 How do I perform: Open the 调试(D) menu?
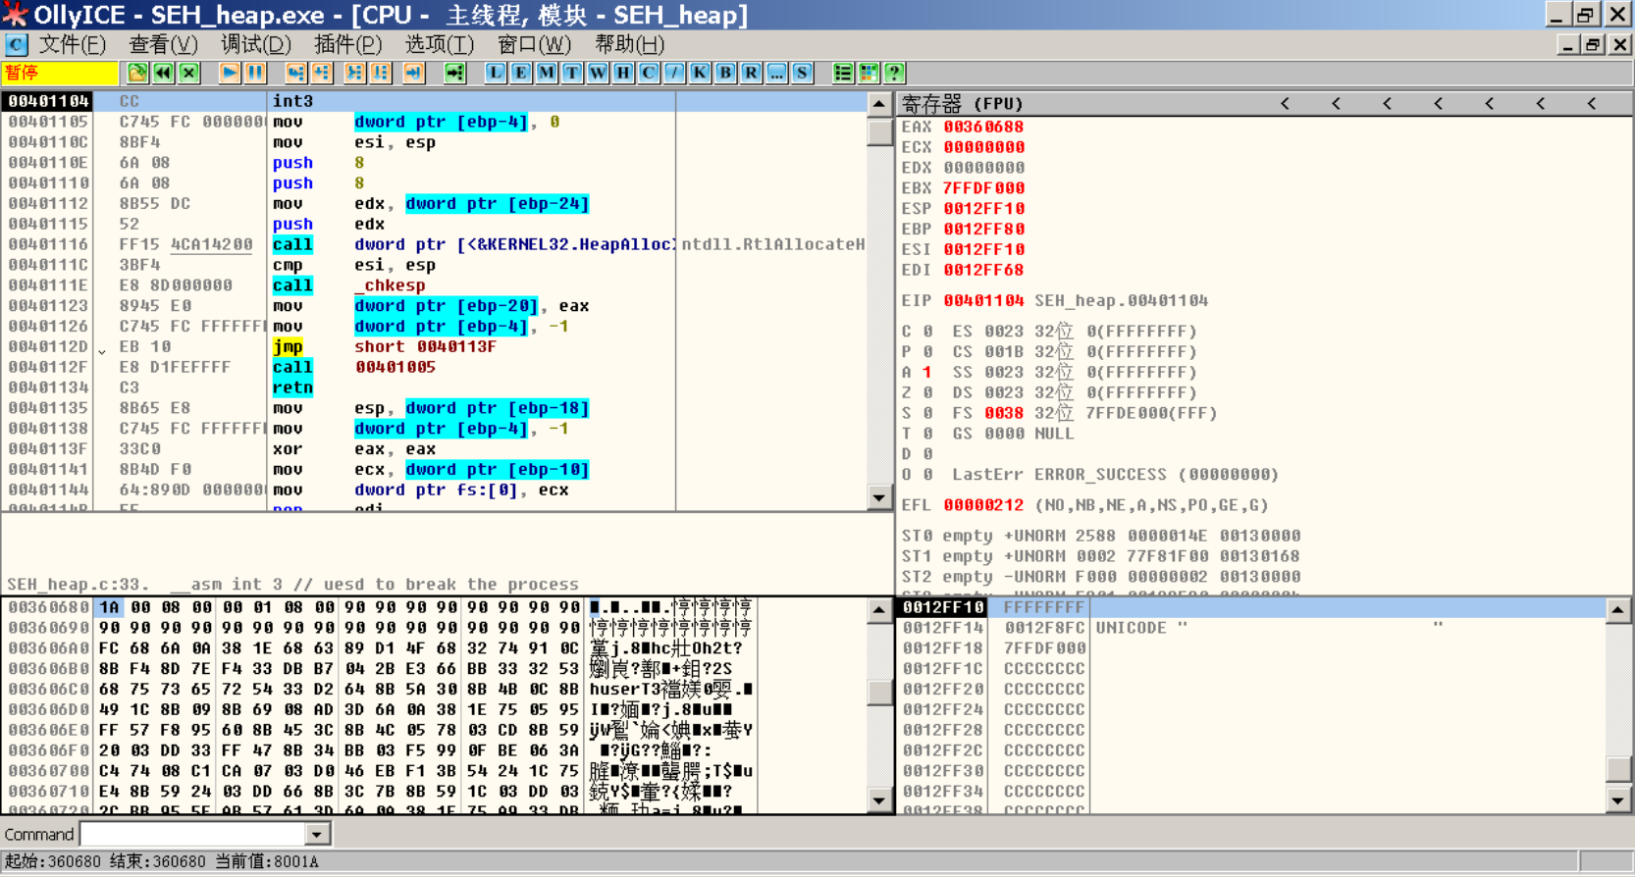(255, 45)
